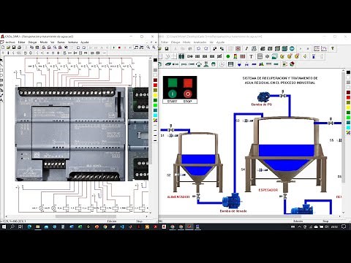This screenshot has width=351, height=263.
Task: Click the green indicator lamp icon in PC_SIMU toolbar
Action: coord(228,56)
